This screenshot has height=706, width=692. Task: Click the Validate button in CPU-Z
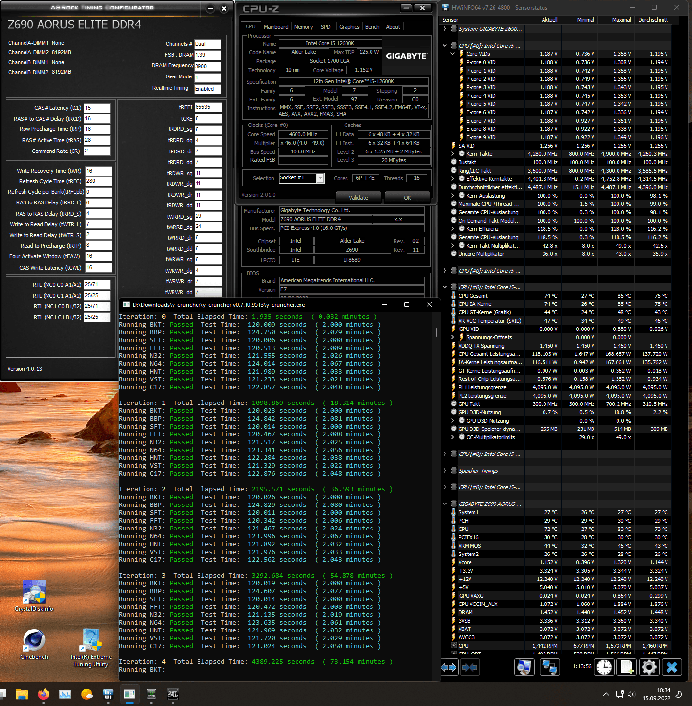pos(358,198)
